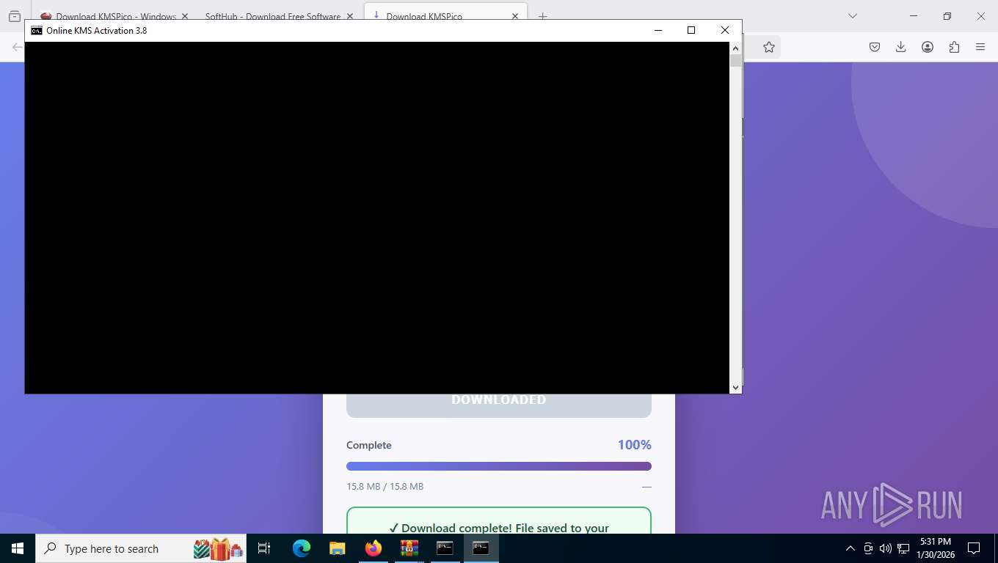
Task: Switch to the first command prompt taskbar icon
Action: (x=445, y=548)
